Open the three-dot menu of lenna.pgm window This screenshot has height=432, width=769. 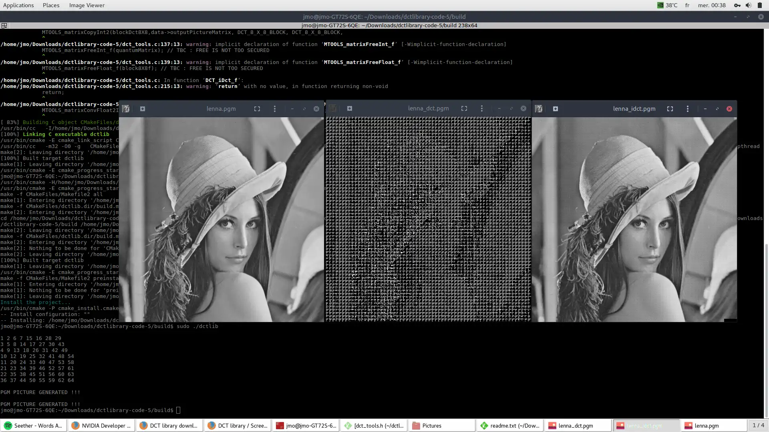click(275, 109)
